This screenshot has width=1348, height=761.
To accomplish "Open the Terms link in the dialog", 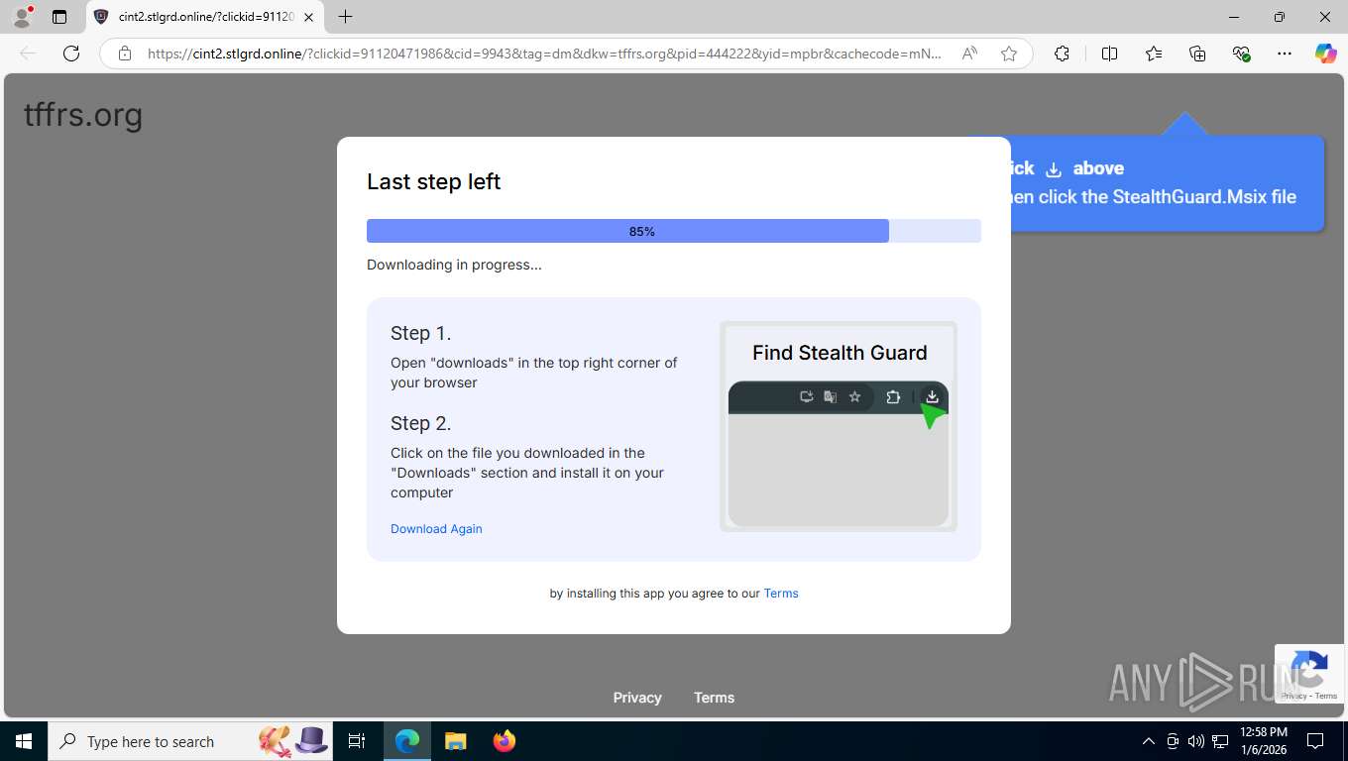I will (x=781, y=594).
